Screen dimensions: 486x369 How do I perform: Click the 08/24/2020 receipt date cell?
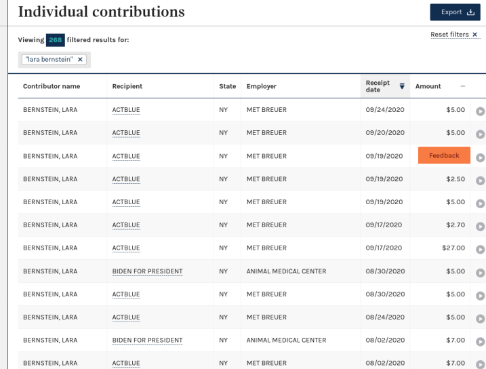(x=385, y=317)
